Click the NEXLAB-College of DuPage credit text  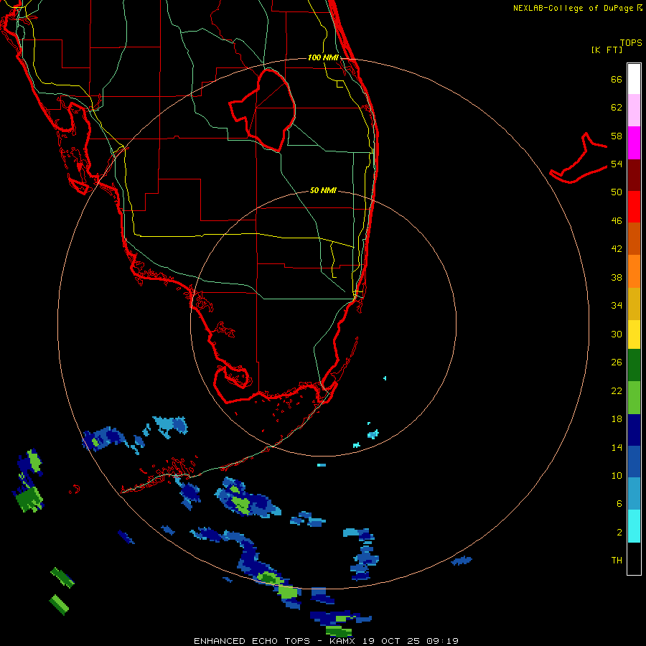pyautogui.click(x=577, y=8)
